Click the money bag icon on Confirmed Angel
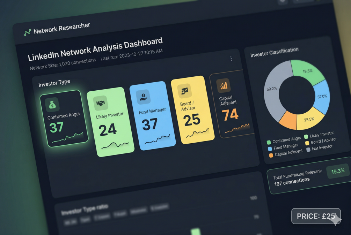Viewport: 351px width, 235px height. pyautogui.click(x=52, y=105)
